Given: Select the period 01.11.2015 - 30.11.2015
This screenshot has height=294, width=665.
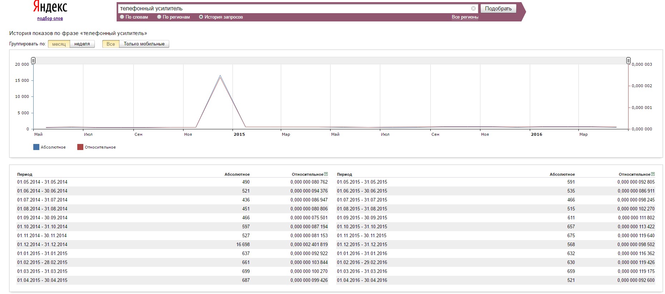Looking at the screenshot, I should [x=362, y=235].
